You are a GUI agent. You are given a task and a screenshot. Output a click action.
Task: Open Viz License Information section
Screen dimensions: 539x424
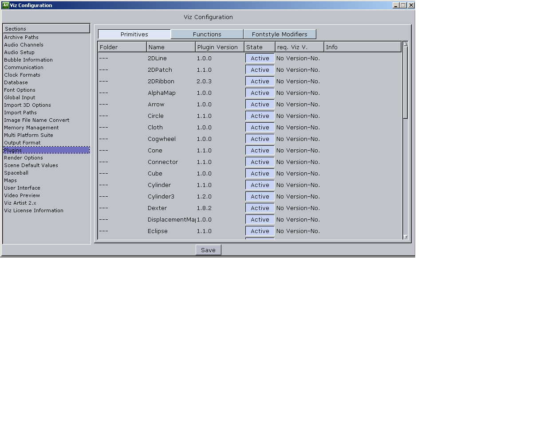coord(34,210)
